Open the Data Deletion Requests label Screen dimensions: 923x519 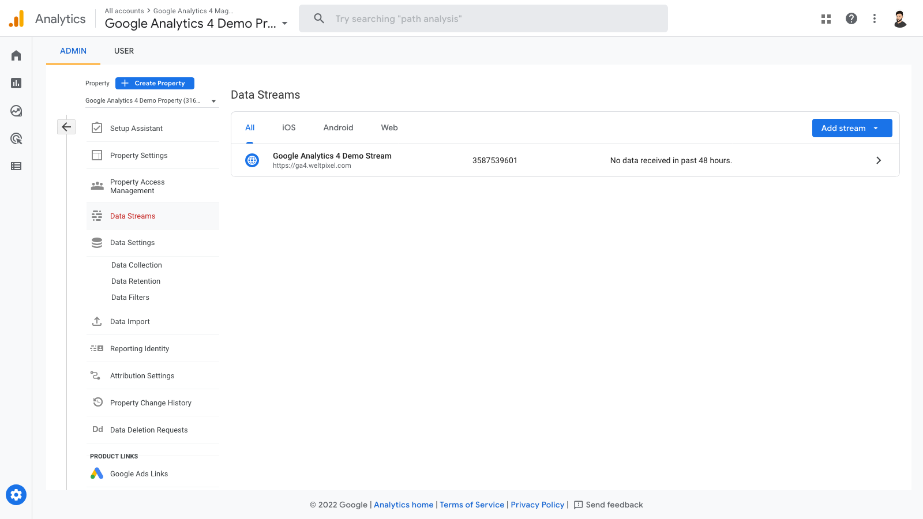pos(149,430)
